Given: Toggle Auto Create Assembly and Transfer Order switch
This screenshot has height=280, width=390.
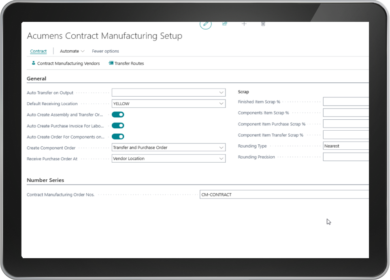Looking at the screenshot, I should tap(118, 115).
